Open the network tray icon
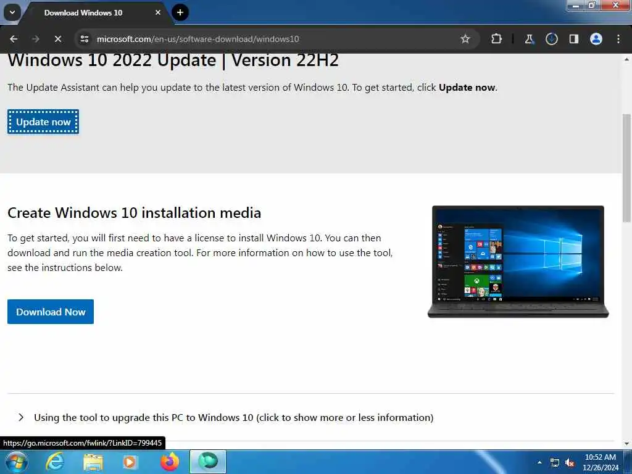 [555, 463]
